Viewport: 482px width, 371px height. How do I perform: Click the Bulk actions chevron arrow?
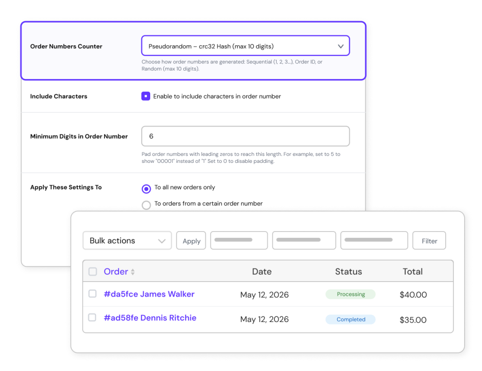pyautogui.click(x=162, y=241)
